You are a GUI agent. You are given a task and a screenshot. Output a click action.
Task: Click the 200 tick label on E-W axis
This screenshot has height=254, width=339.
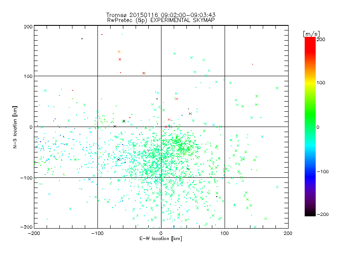coord(288,233)
